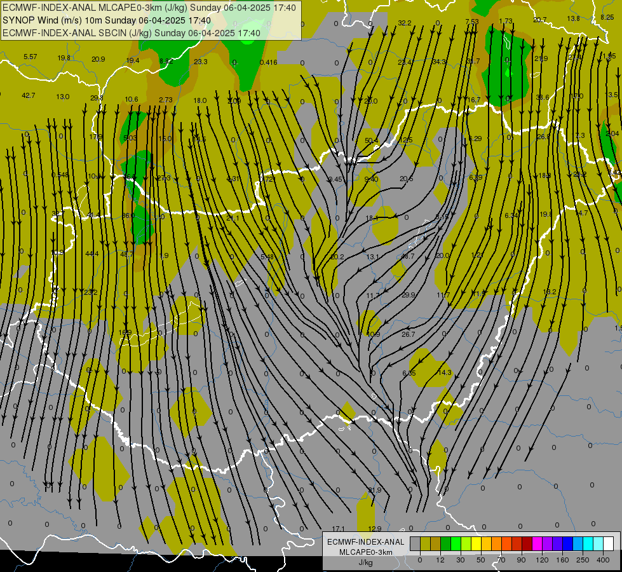Click the map value 5.48
Viewport: 622px width, 572px height.
267,257
